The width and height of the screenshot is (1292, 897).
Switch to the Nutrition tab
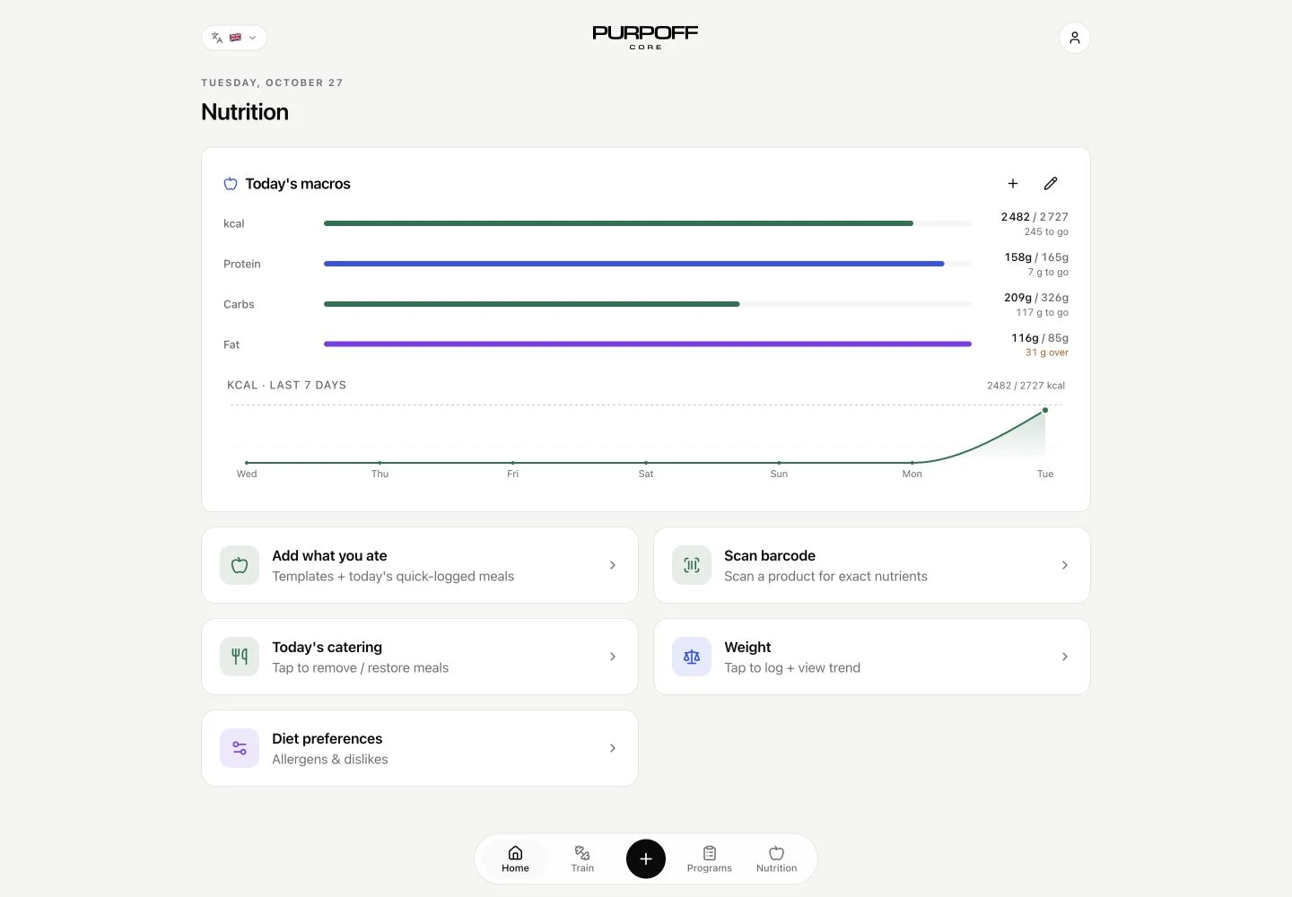pyautogui.click(x=777, y=858)
